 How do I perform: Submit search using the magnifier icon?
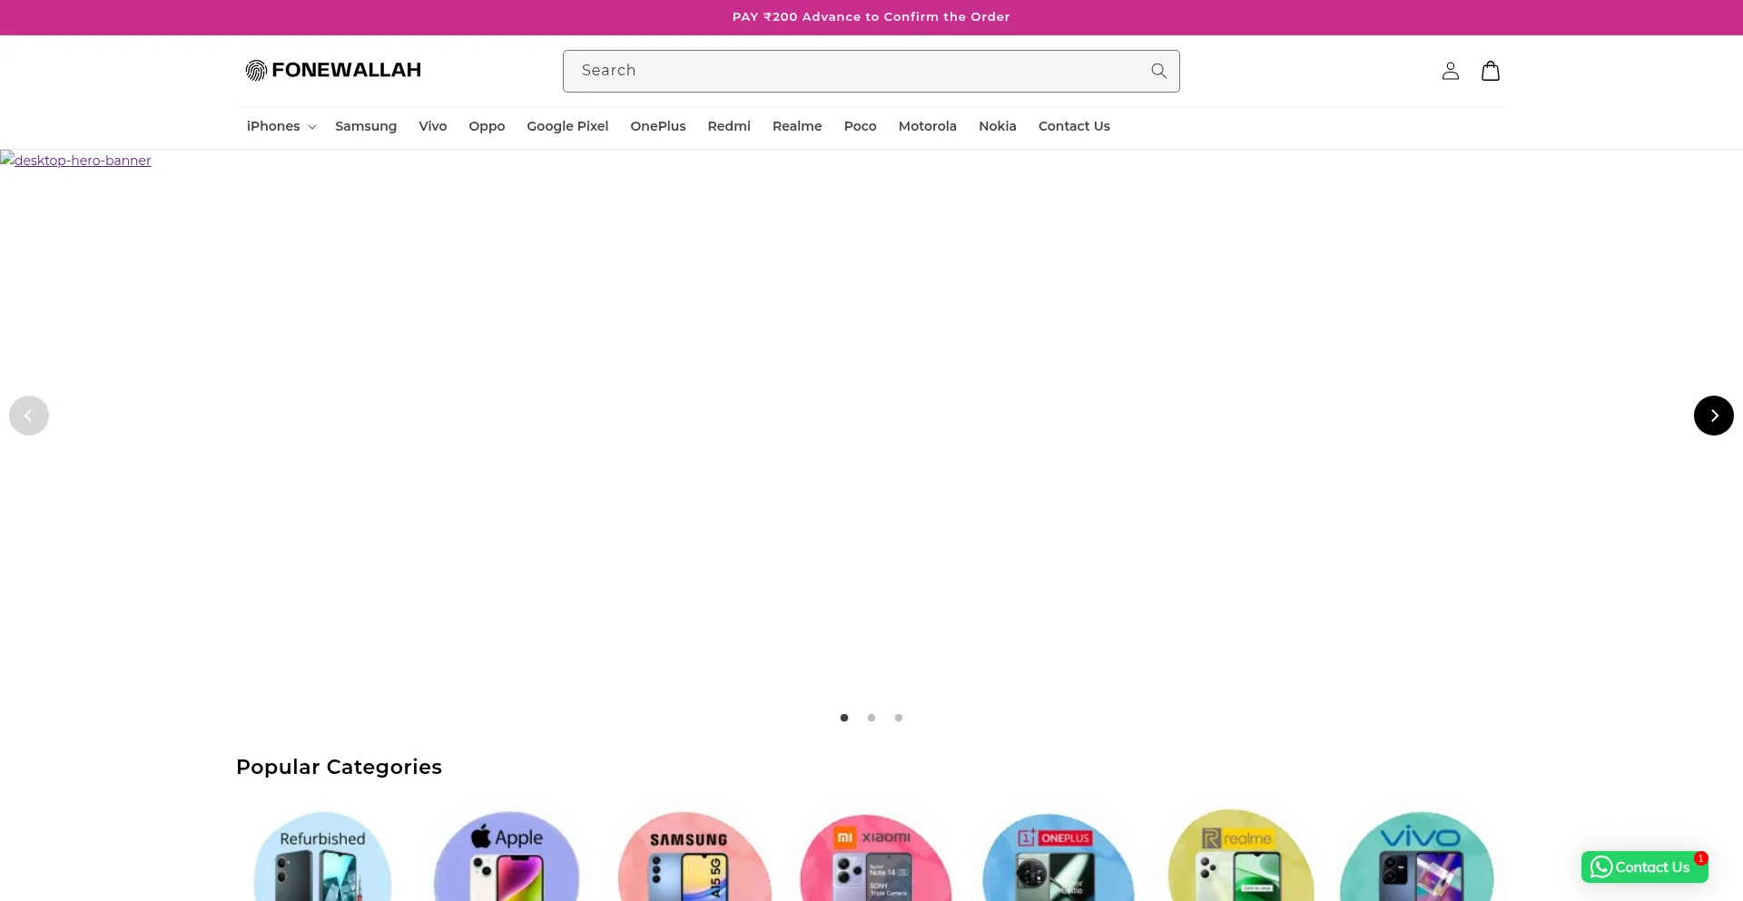pos(1158,70)
